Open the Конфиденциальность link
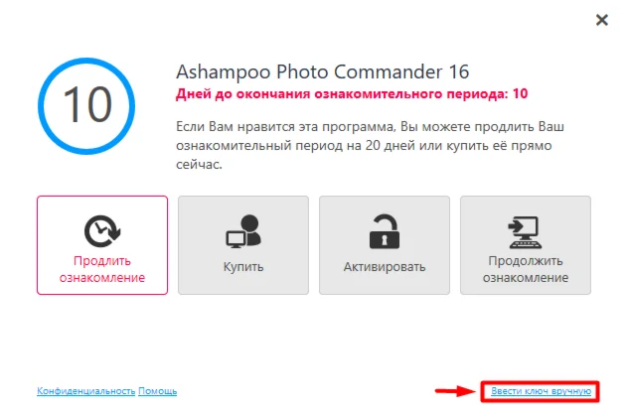Screen dimensions: 629x416 85,391
